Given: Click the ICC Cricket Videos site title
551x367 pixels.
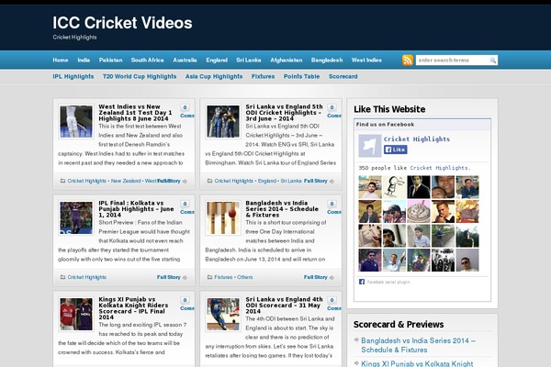Looking at the screenshot, I should coord(122,23).
